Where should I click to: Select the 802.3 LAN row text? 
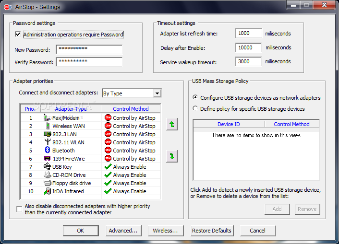(x=64, y=134)
